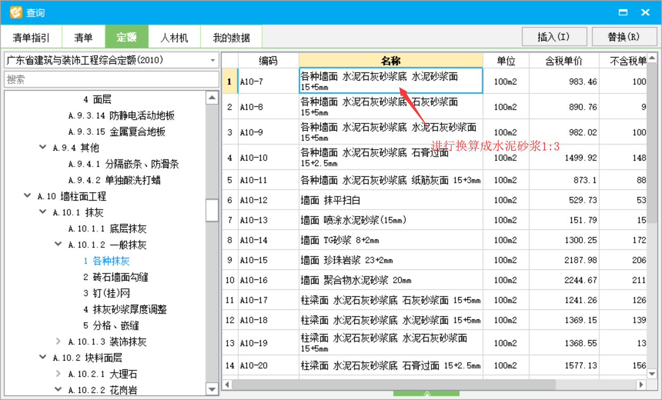Select tree item 1 各种抹灰

[107, 261]
